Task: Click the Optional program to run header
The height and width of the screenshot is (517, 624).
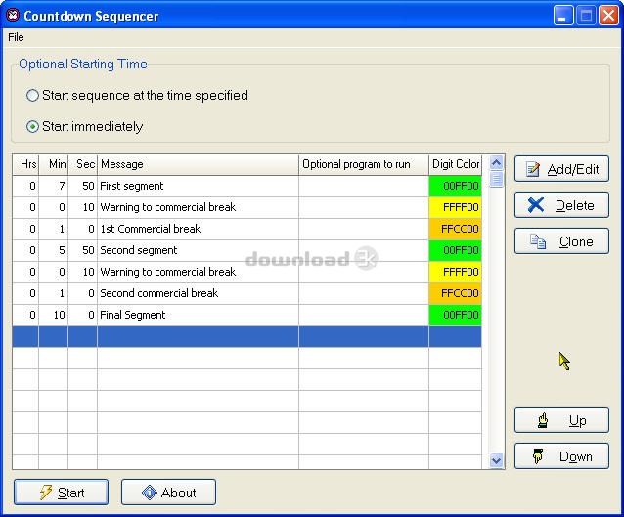Action: [364, 164]
